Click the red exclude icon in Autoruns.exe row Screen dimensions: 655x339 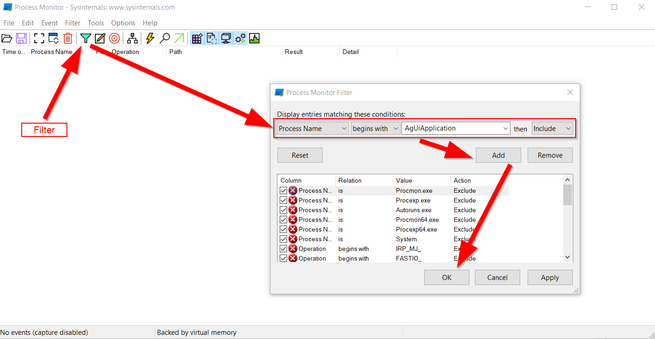[x=293, y=210]
